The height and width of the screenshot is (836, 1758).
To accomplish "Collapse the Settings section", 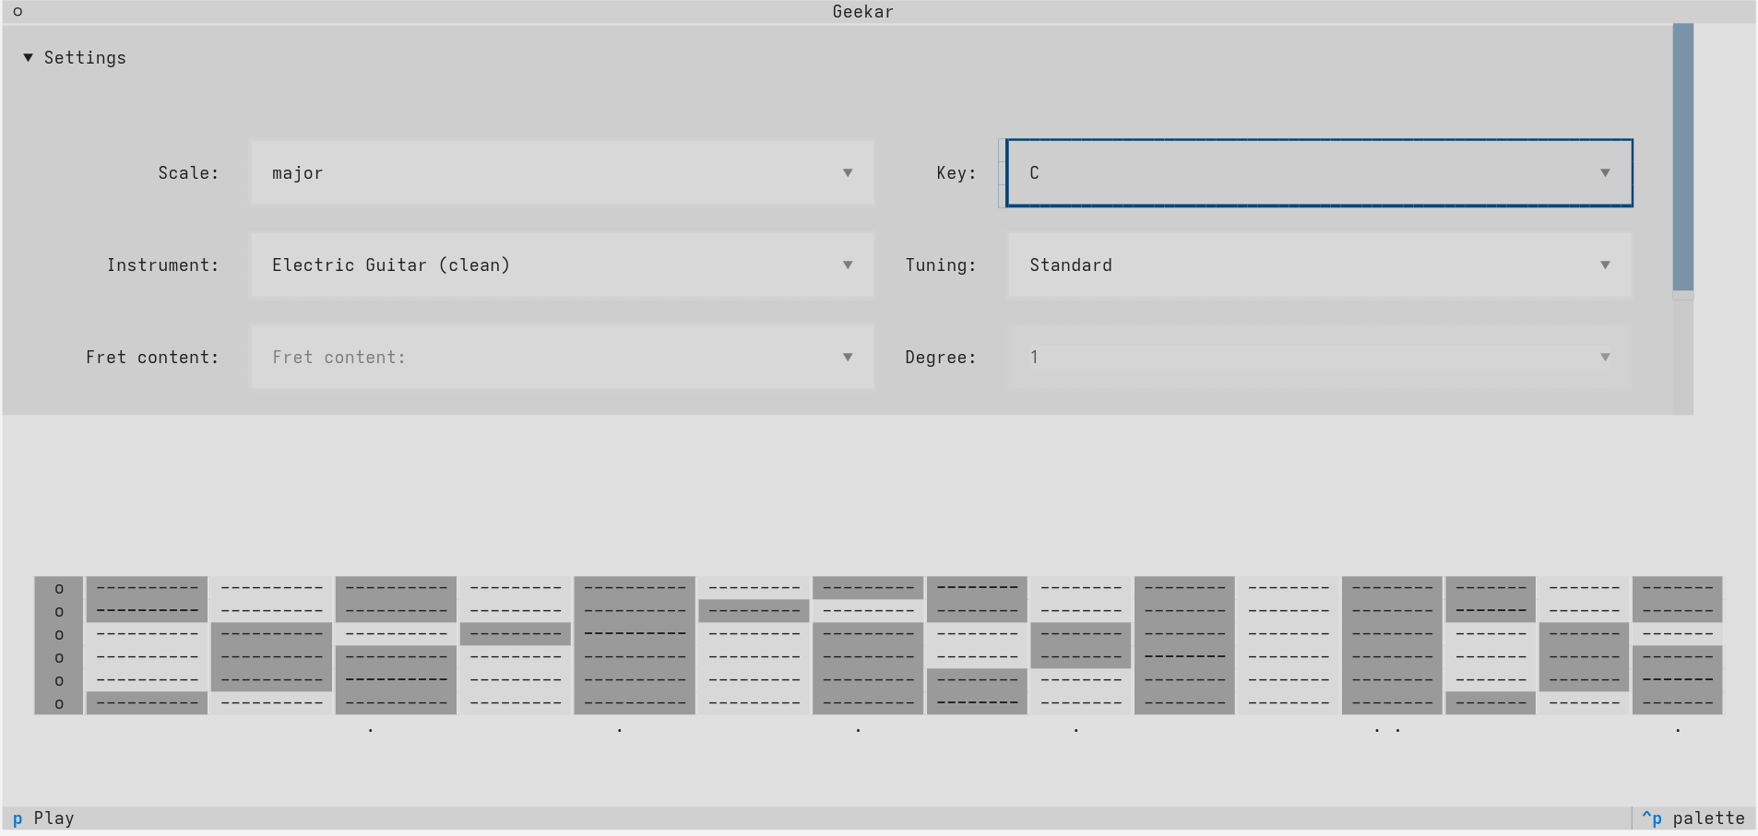I will (75, 57).
